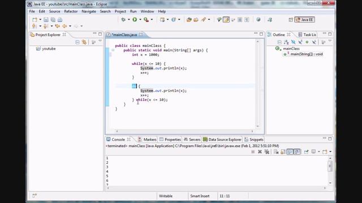Viewport: 362px width, 203px height.
Task: Click the New file toolbar icon
Action: coord(35,20)
